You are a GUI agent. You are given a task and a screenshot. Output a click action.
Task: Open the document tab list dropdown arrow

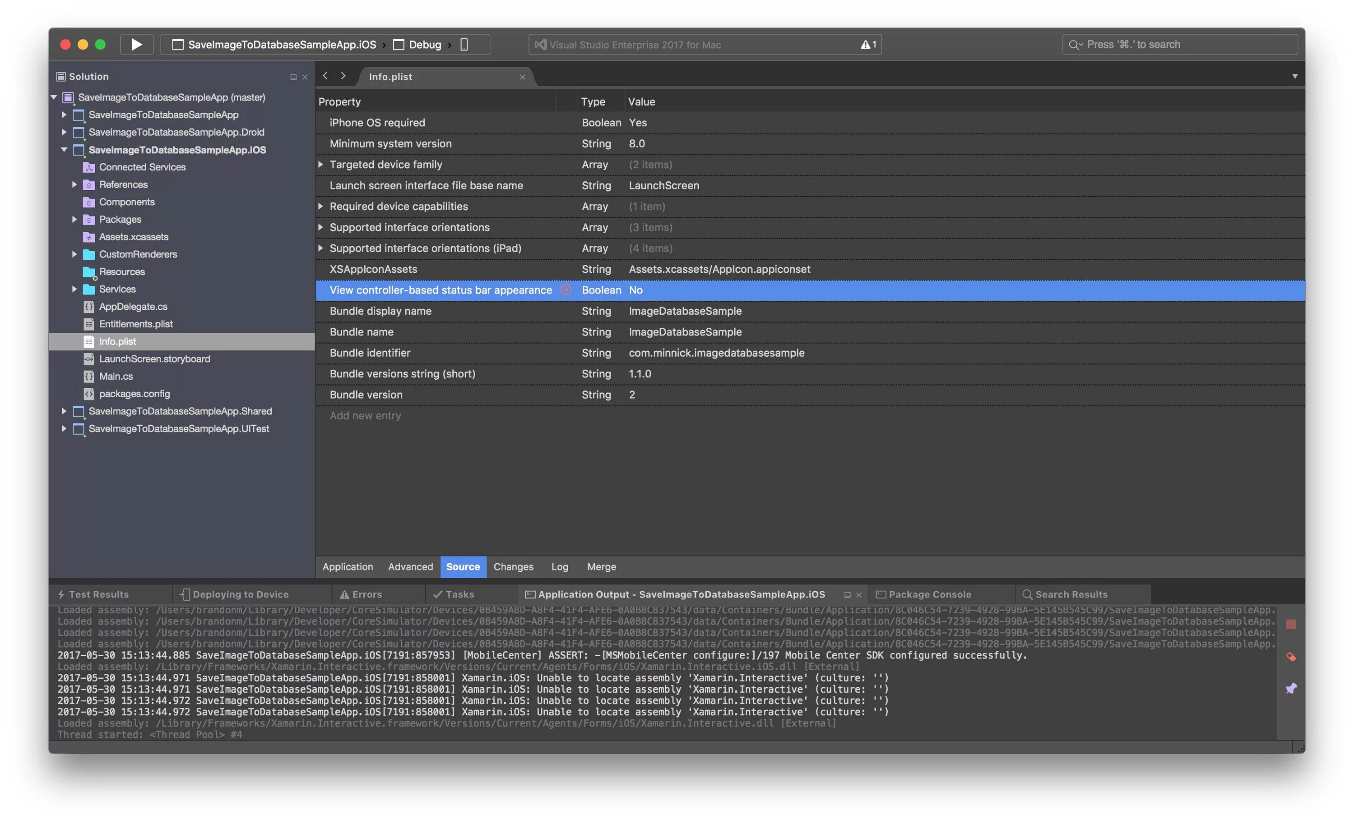[1295, 76]
